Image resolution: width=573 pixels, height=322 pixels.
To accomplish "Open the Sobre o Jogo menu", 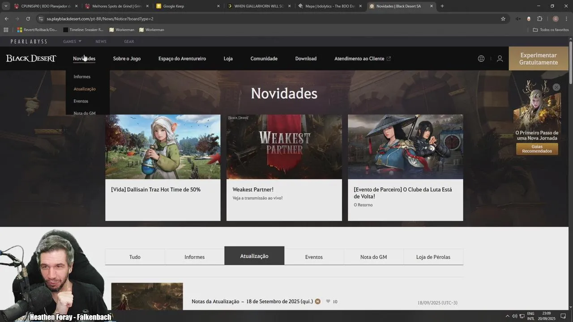I will (127, 59).
